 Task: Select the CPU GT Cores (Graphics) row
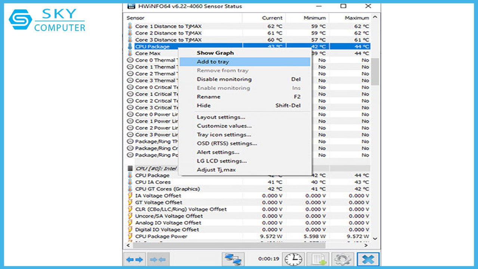click(167, 189)
